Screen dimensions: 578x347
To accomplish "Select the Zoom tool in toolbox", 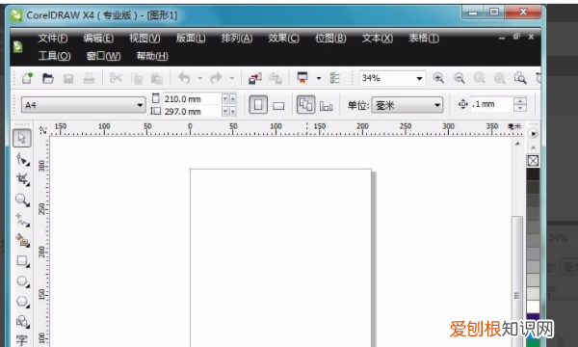I will pos(22,200).
